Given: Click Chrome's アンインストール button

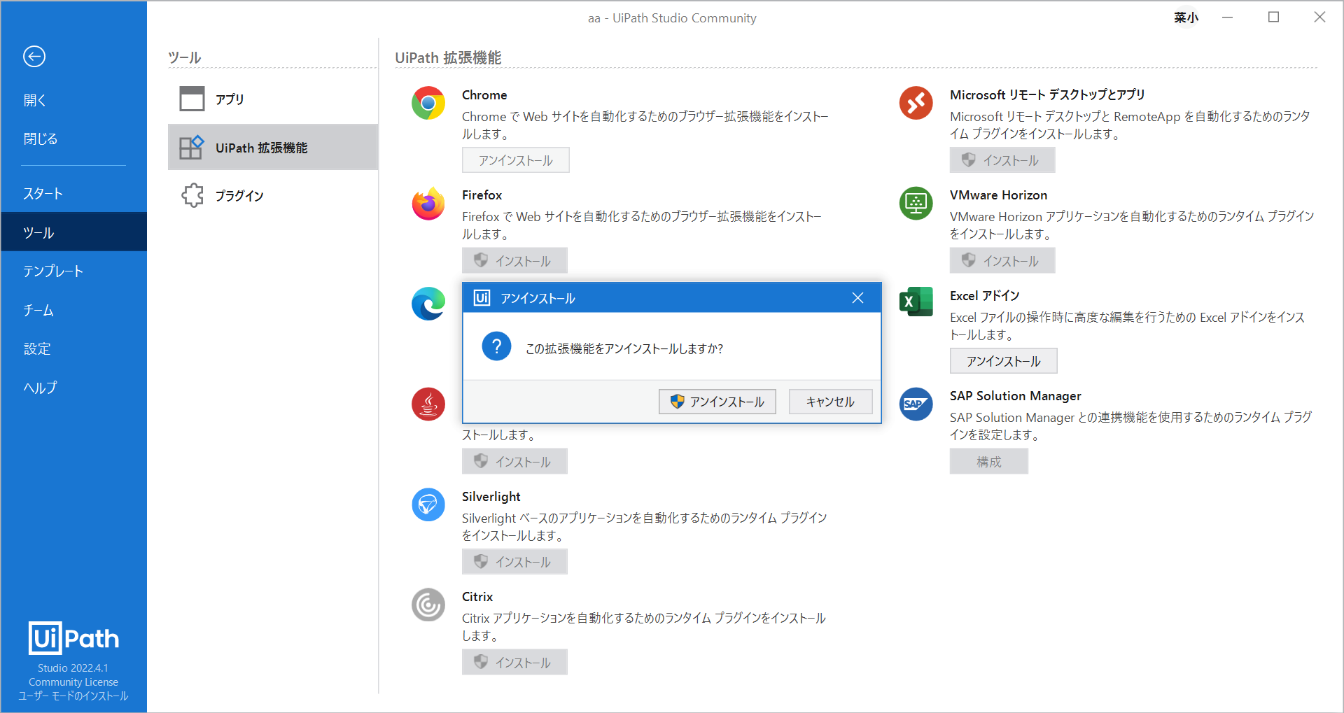Looking at the screenshot, I should (x=516, y=160).
